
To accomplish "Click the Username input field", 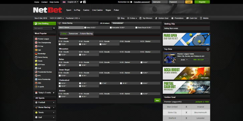I will (160, 2).
